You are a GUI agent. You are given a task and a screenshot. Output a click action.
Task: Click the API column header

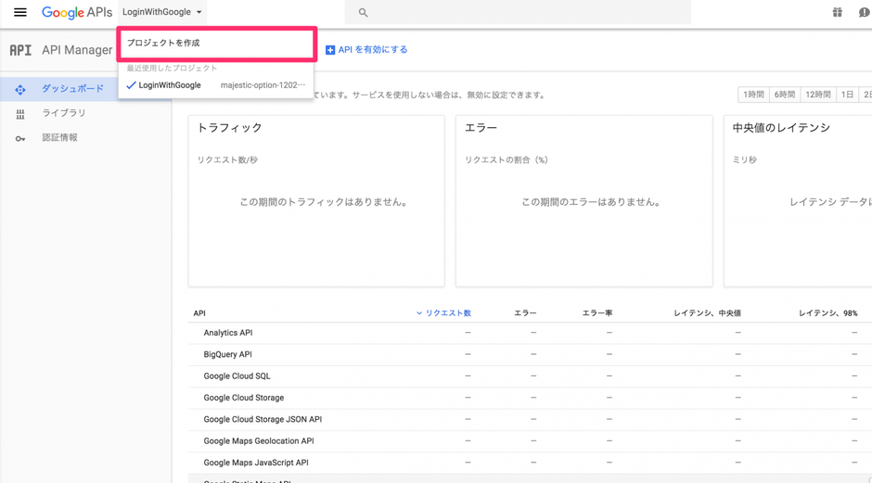point(199,313)
